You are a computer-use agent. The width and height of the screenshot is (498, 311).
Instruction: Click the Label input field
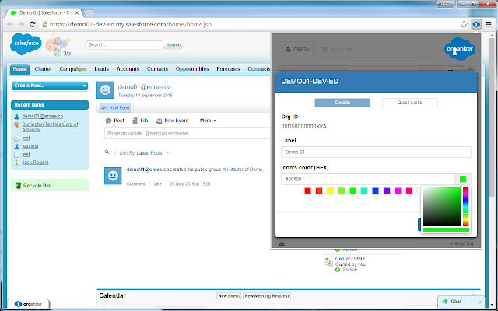(x=376, y=152)
